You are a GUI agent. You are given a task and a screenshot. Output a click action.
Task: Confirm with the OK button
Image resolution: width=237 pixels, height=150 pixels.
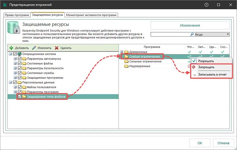(200, 143)
